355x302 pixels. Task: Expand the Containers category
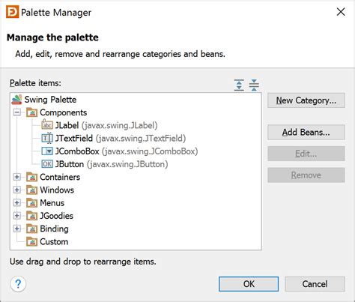coord(17,177)
